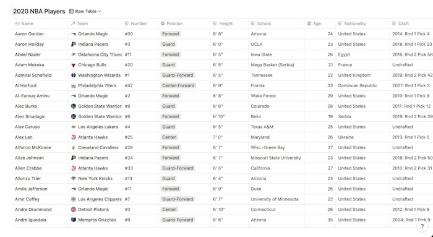Open the Cleveland Cavaliers team link
Viewport: 433px width, 237px height.
click(98, 147)
